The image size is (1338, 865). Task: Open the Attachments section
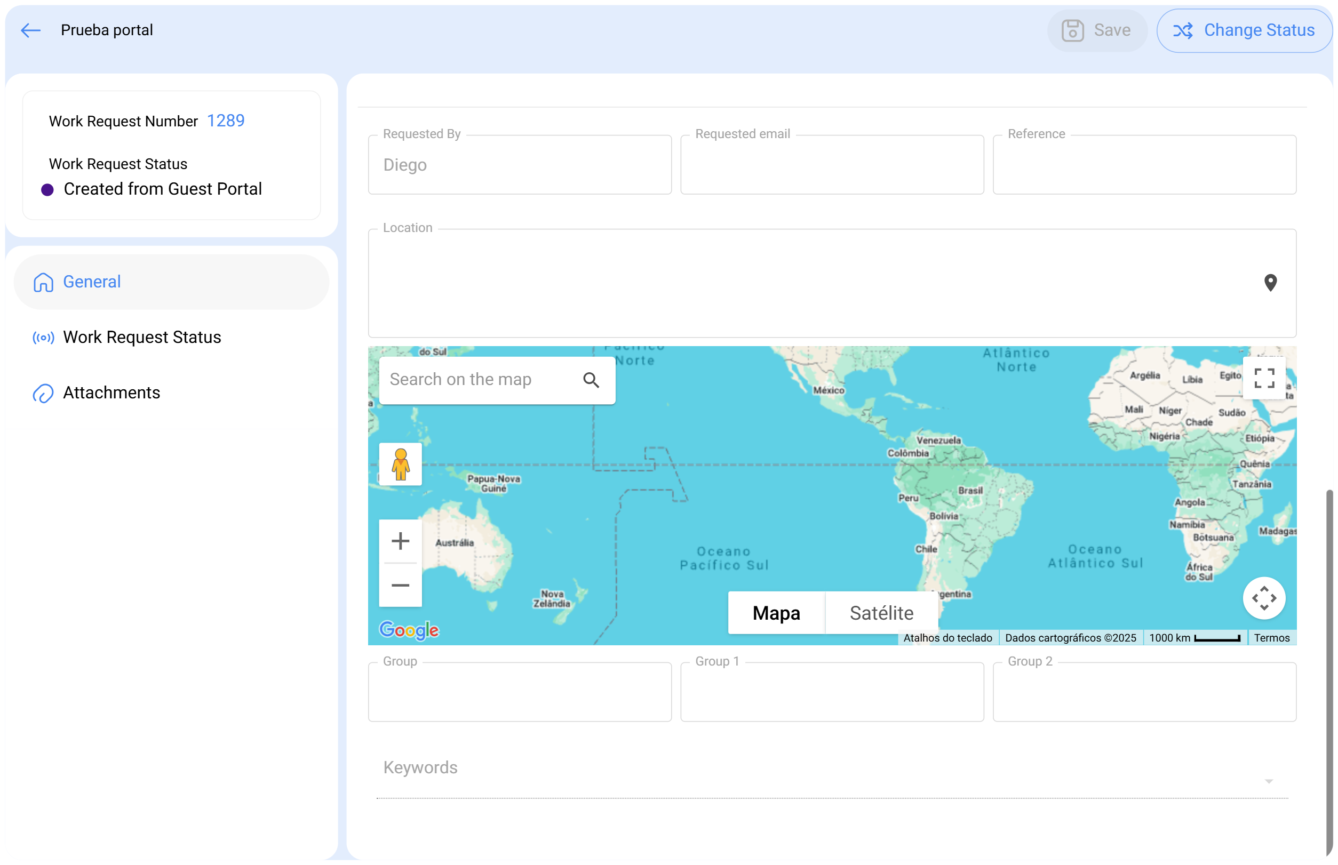coord(111,393)
